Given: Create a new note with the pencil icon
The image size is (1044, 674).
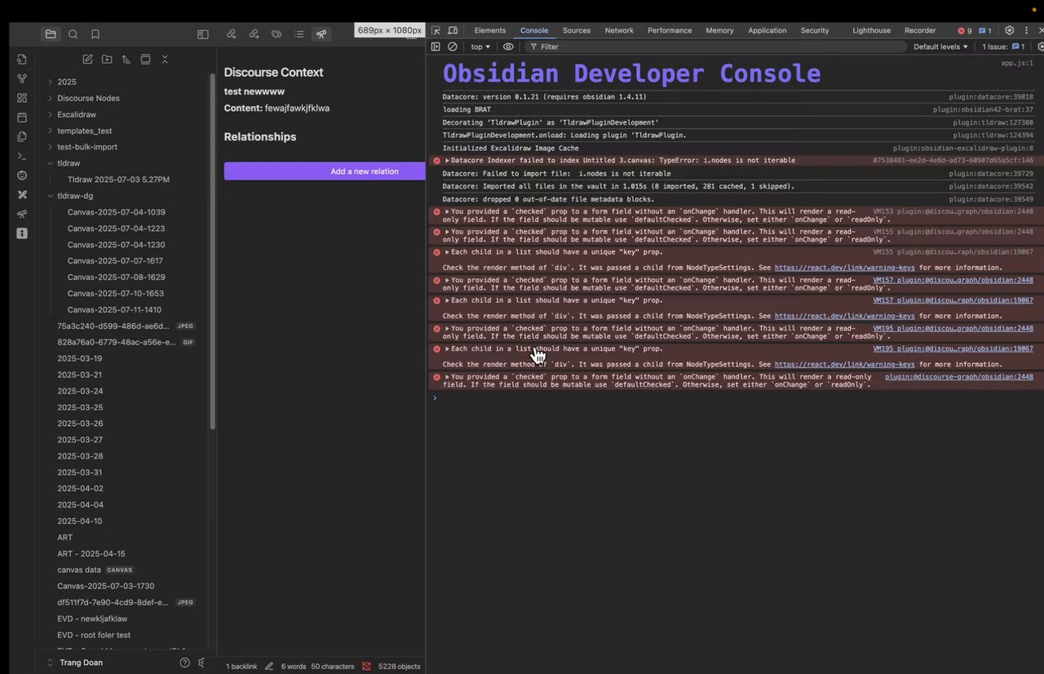Looking at the screenshot, I should pos(87,60).
